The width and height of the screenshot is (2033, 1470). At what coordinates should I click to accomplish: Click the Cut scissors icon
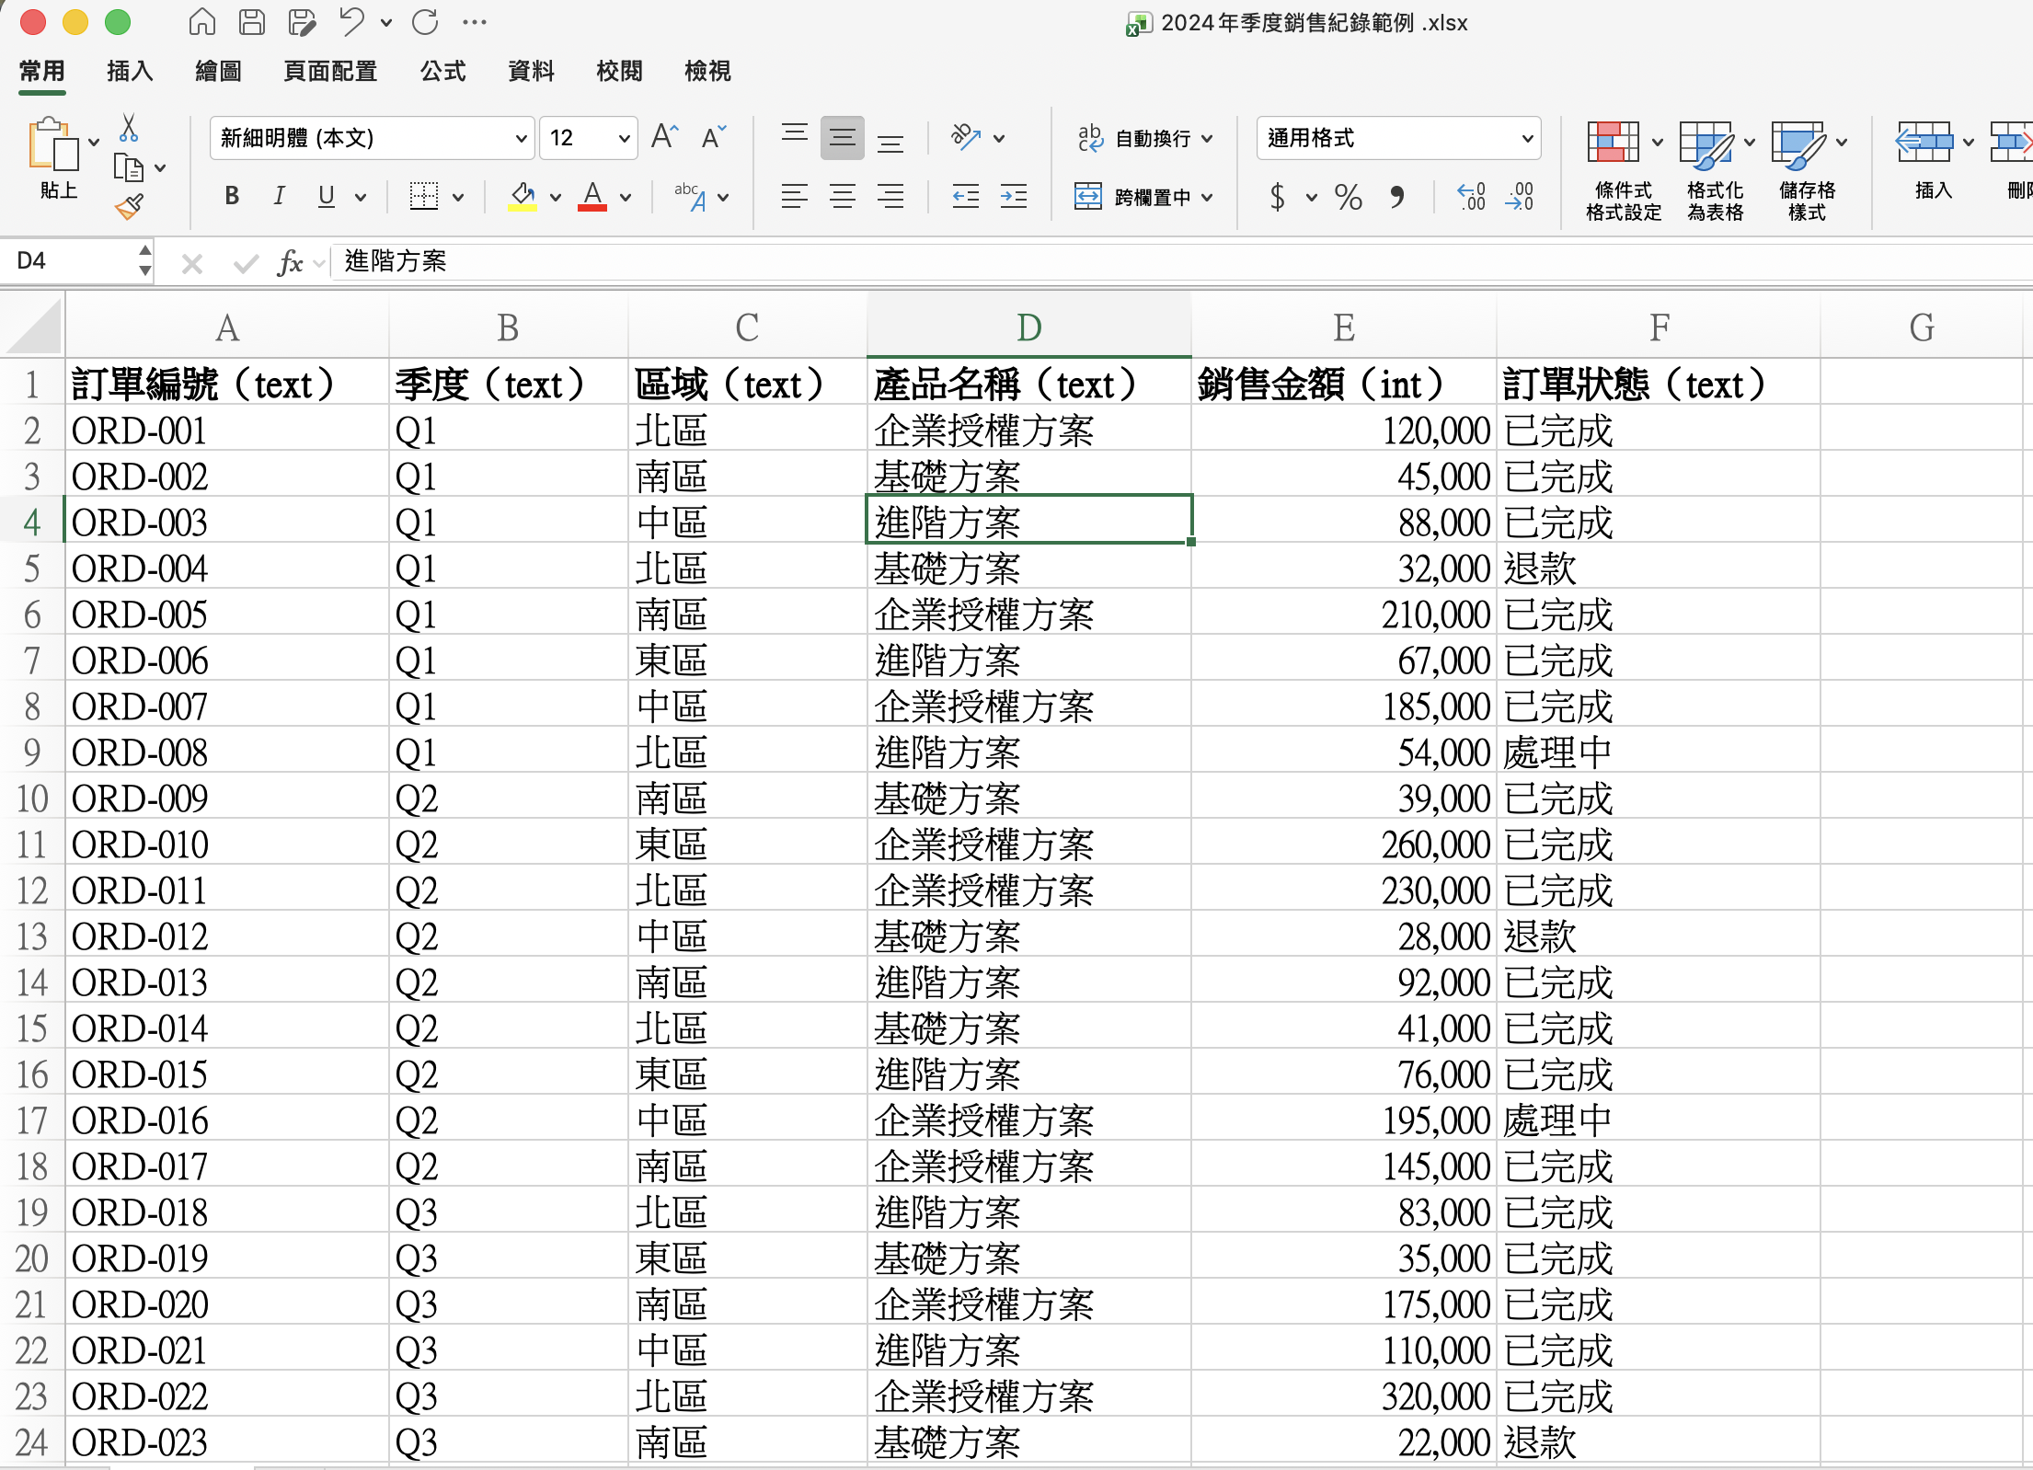point(129,128)
